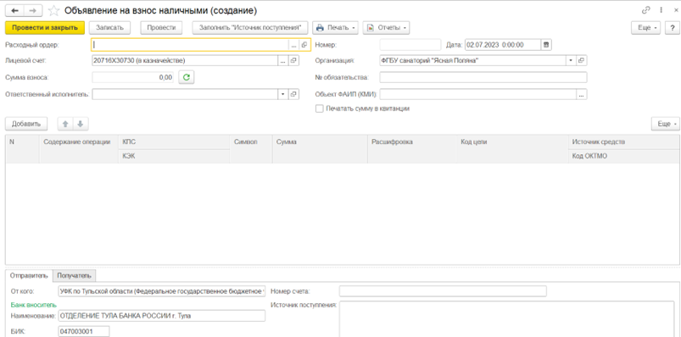
Task: Go back with the left arrow
Action: [x=14, y=10]
